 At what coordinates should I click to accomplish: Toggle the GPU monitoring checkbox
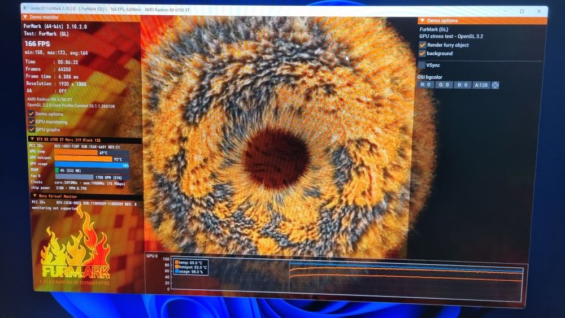pyautogui.click(x=31, y=121)
